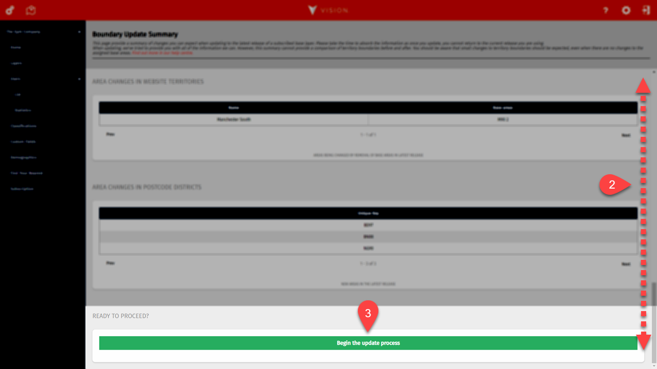The width and height of the screenshot is (657, 369).
Task: Click the Vision logo in the header
Action: click(x=328, y=10)
